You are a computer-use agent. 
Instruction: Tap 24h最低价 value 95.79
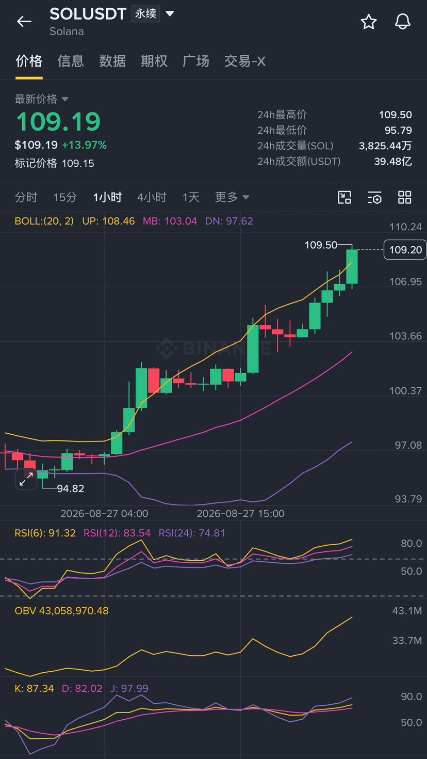tap(398, 130)
